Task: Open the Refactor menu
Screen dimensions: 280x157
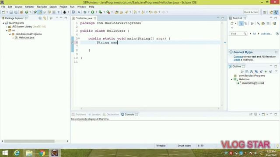Action: [29, 7]
